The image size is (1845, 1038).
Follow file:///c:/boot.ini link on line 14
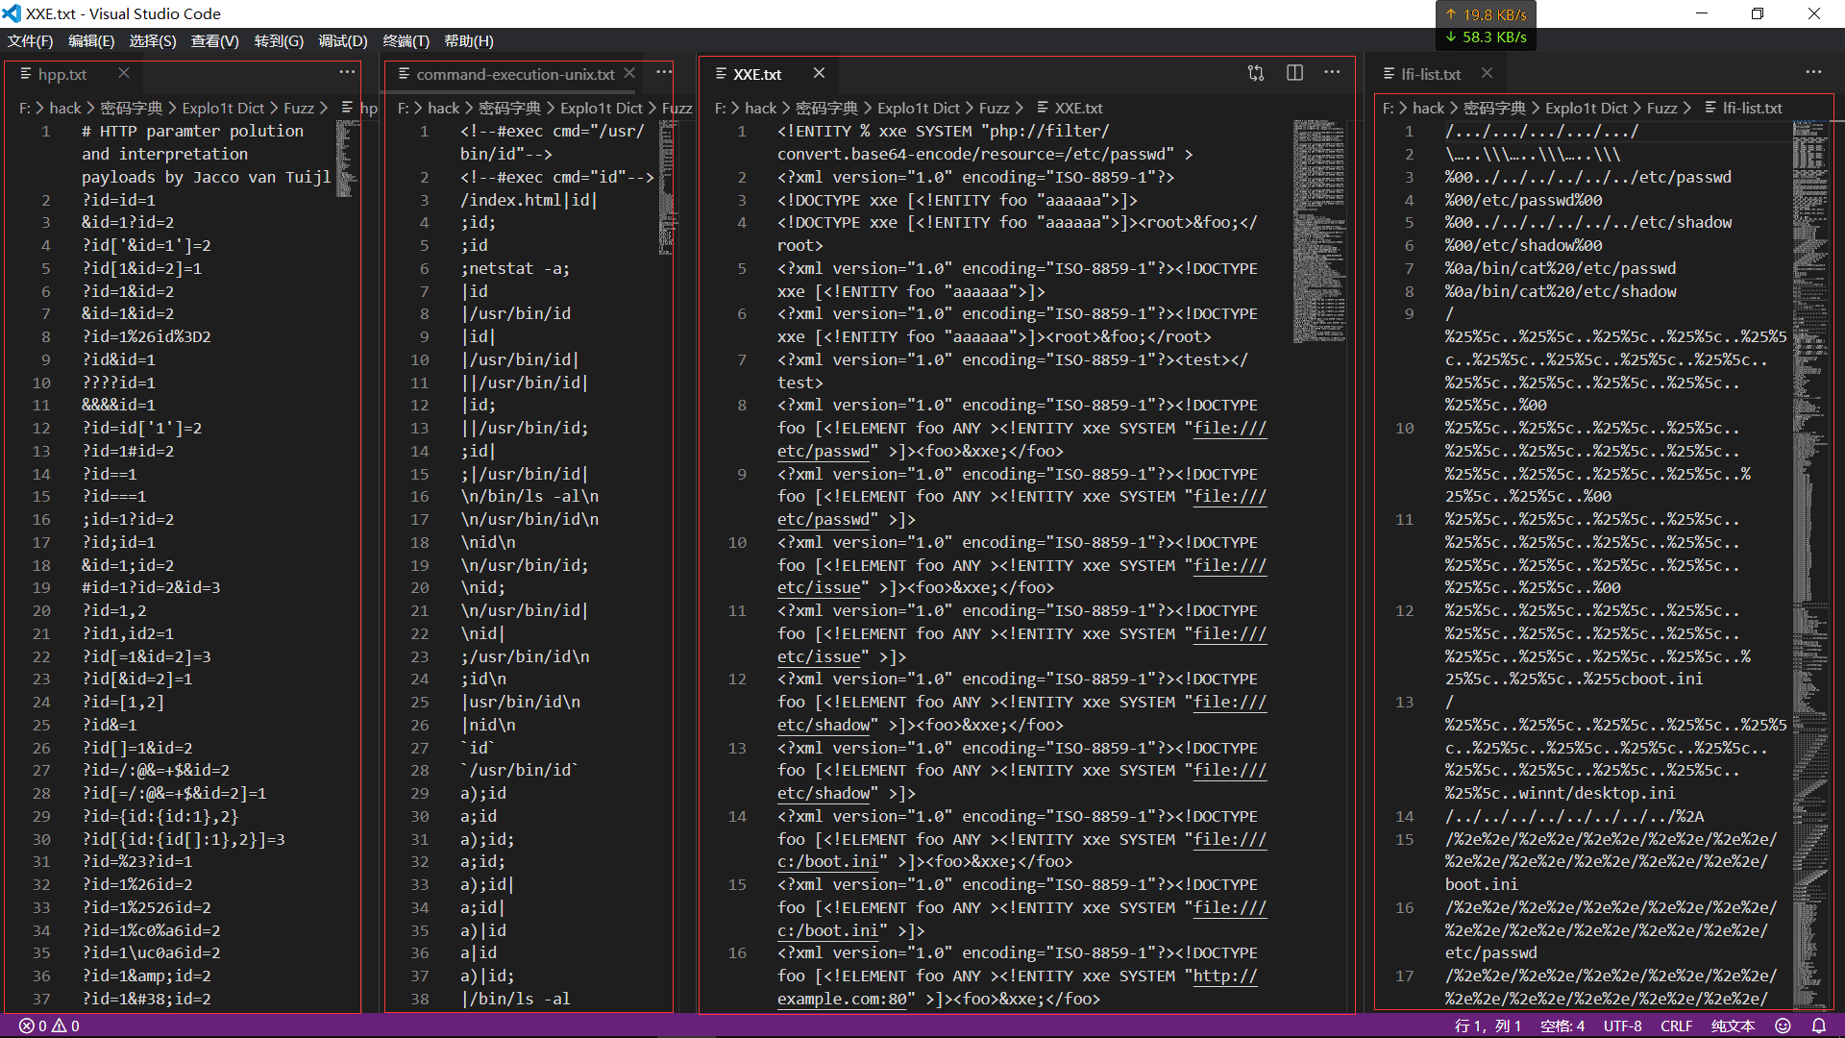tap(1021, 851)
